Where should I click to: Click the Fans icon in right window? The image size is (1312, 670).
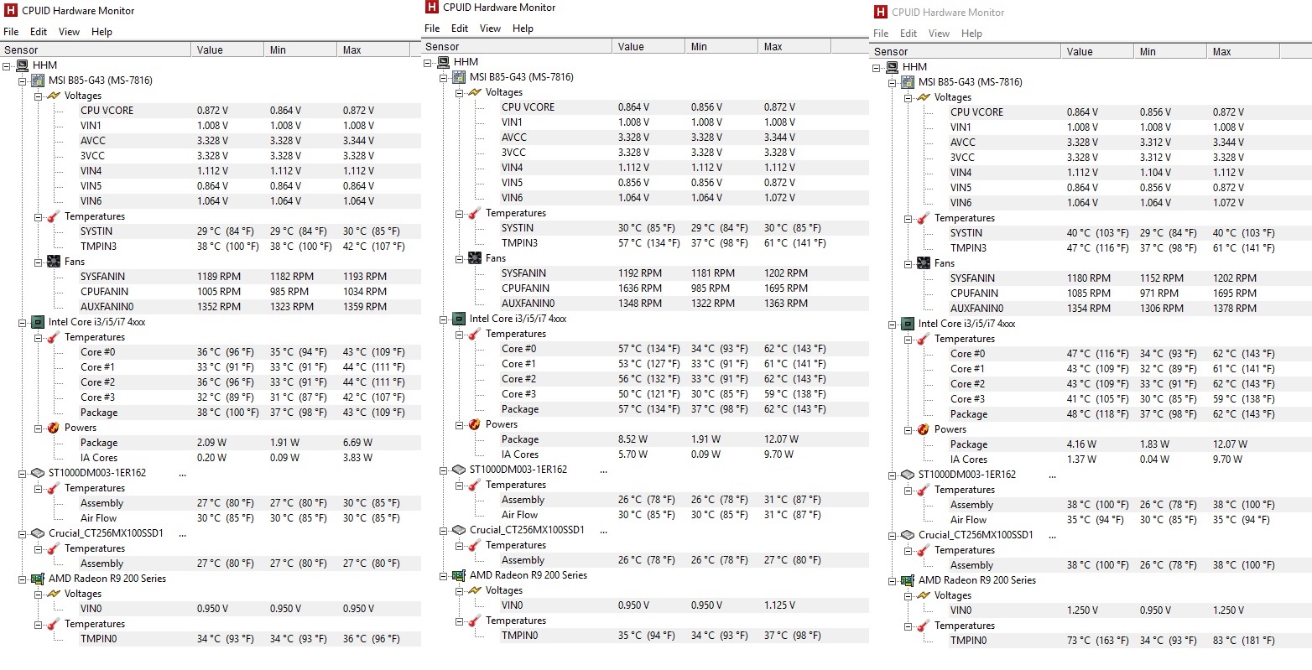pyautogui.click(x=924, y=263)
